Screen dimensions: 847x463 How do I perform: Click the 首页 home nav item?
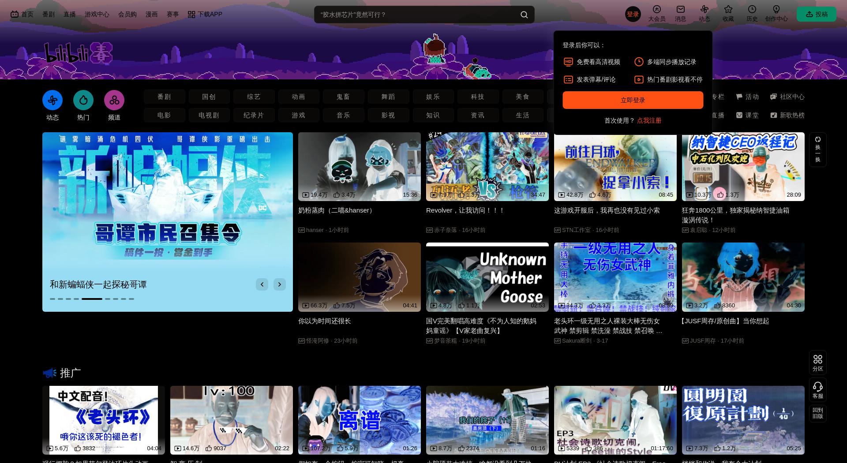pyautogui.click(x=22, y=14)
